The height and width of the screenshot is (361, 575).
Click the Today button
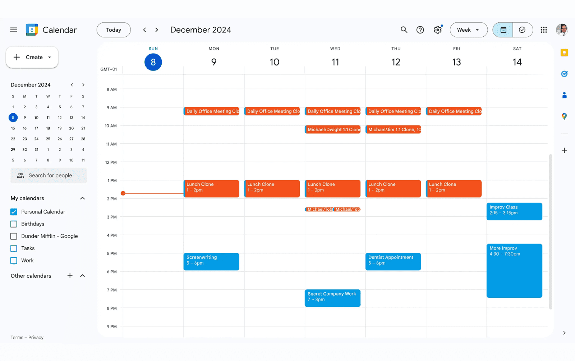pos(114,30)
